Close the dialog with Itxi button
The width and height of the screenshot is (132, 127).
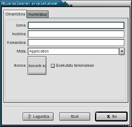pos(111,116)
